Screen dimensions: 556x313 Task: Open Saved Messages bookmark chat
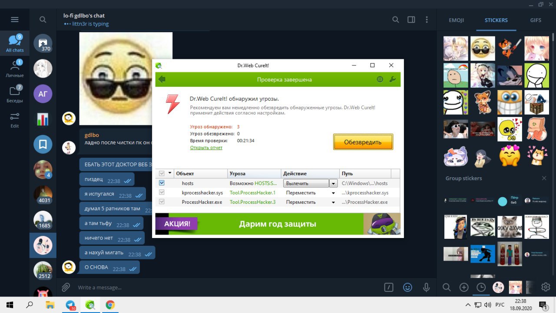click(x=43, y=144)
